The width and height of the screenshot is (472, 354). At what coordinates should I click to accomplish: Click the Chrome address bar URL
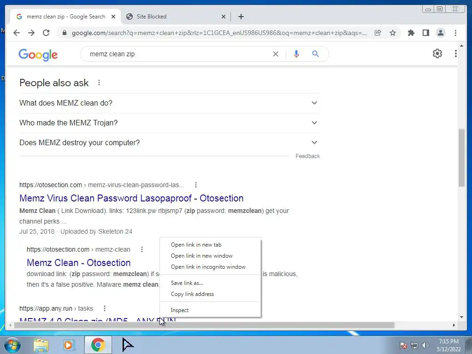(x=219, y=33)
